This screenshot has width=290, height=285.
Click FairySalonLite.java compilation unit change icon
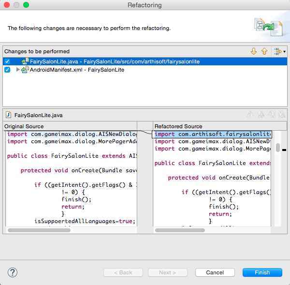point(25,61)
